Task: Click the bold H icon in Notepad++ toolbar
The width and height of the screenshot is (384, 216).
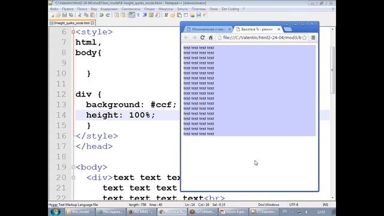Action: pyautogui.click(x=166, y=15)
